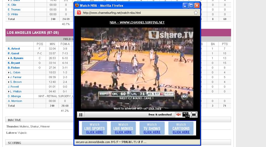
Task: Pause the NBA video stream
Action: 81,115
